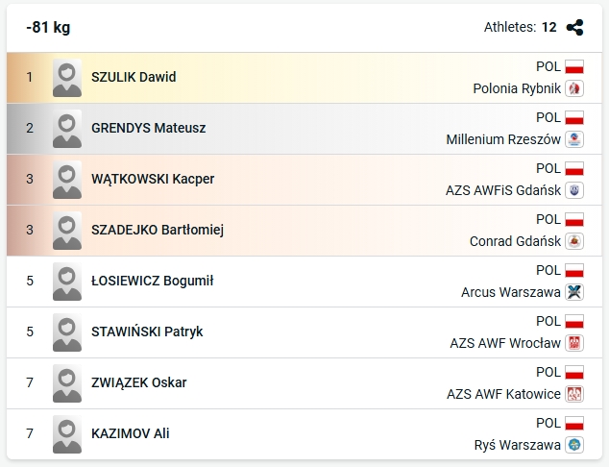Click ŁOSIEWICZ Bogumił avatar photo
The height and width of the screenshot is (467, 609).
(x=67, y=281)
